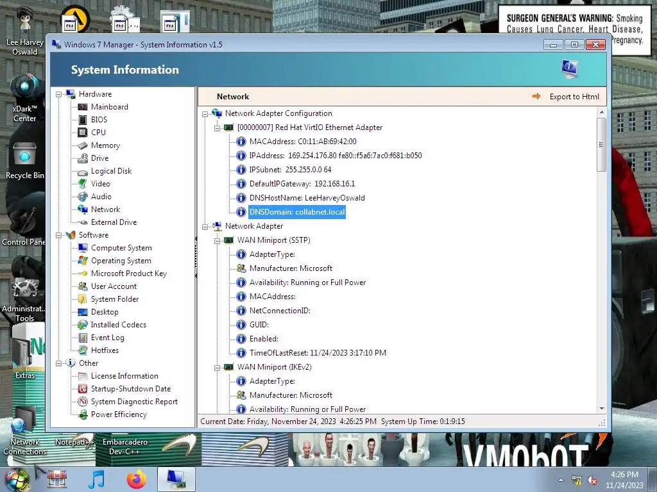The height and width of the screenshot is (492, 657).
Task: Click the Power Efficiency icon
Action: (83, 414)
